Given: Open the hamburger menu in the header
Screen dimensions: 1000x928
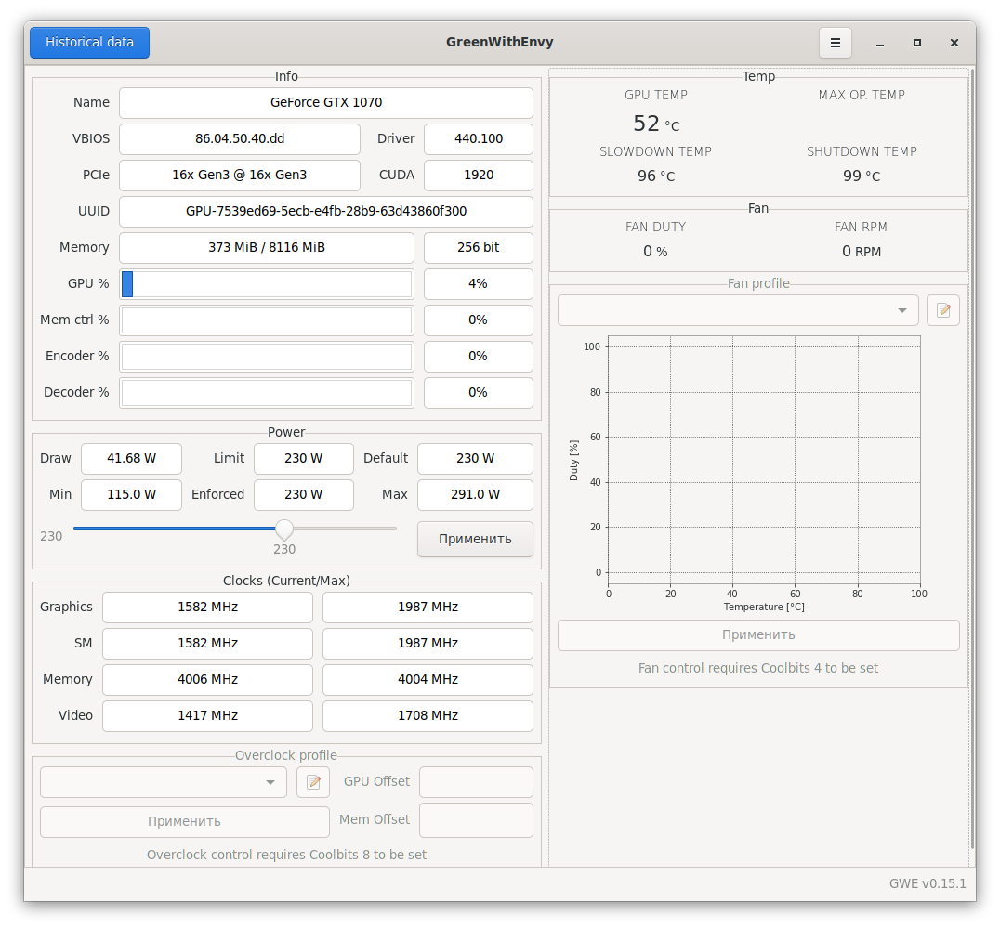Looking at the screenshot, I should (835, 43).
